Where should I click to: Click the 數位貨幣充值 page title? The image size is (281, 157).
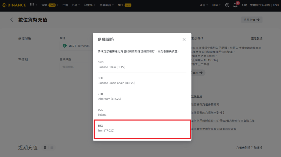coord(33,20)
